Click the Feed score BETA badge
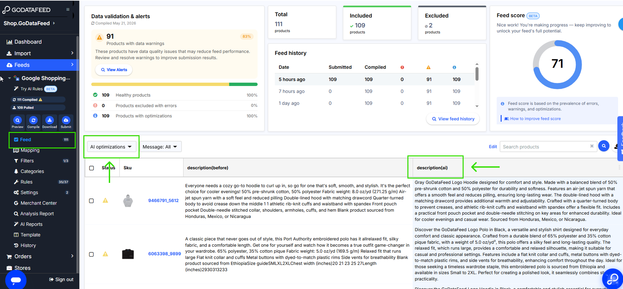 coord(533,16)
